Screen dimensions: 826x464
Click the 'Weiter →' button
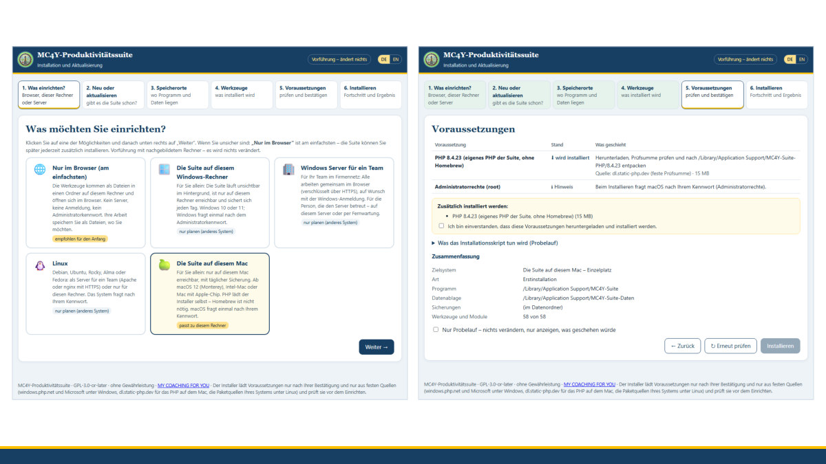pos(377,347)
